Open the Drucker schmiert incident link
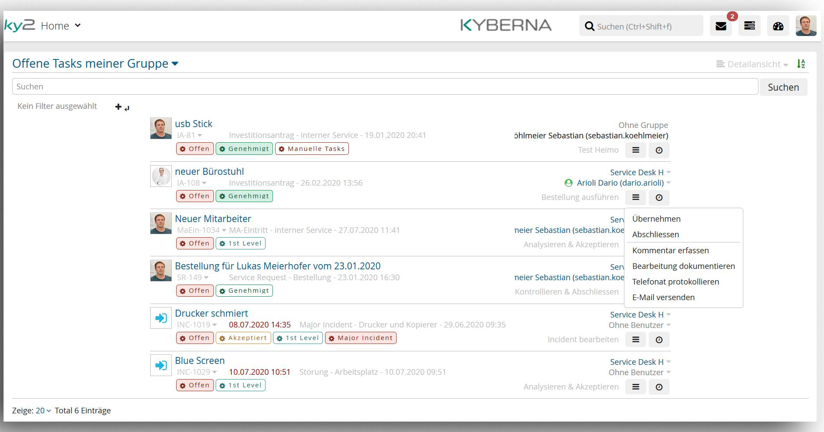 point(211,313)
